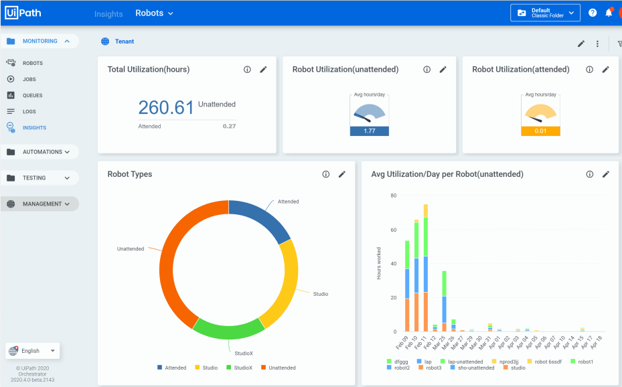Toggle nprod3jj series in legend
Image resolution: width=622 pixels, height=387 pixels.
click(505, 362)
